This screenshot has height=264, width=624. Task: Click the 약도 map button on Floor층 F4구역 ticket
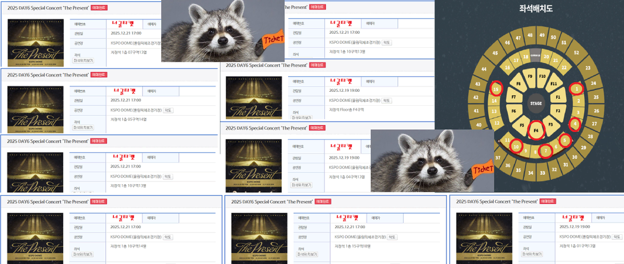coord(387,101)
